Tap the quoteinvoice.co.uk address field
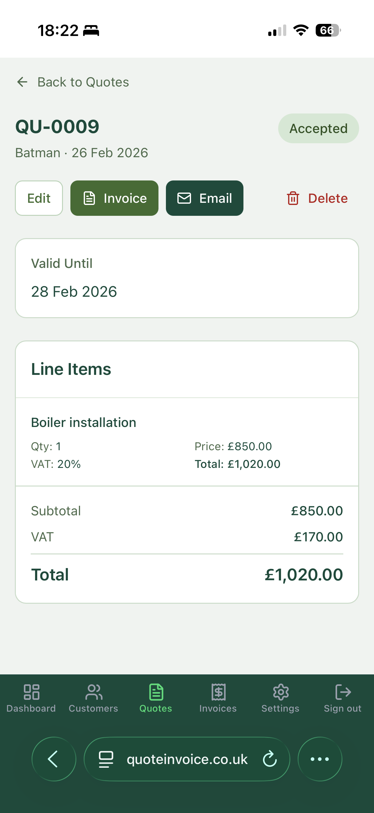374x813 pixels. tap(187, 759)
